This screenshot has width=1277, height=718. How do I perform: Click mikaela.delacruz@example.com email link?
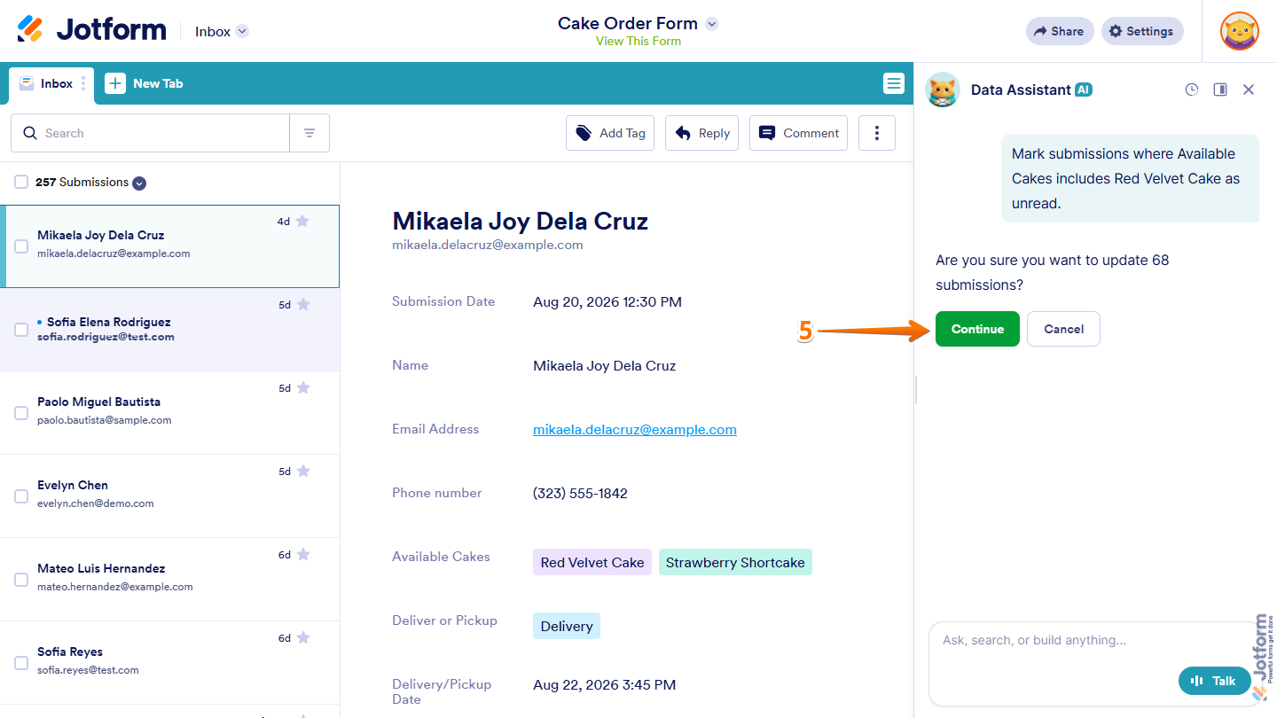click(x=635, y=429)
